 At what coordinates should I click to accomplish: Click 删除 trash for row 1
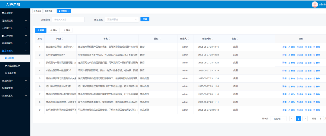coord(317,47)
